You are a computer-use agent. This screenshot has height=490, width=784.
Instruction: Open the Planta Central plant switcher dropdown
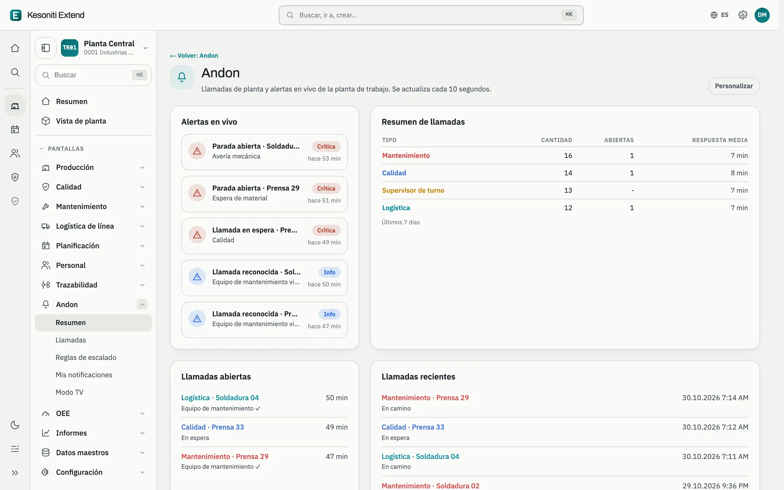pyautogui.click(x=105, y=48)
